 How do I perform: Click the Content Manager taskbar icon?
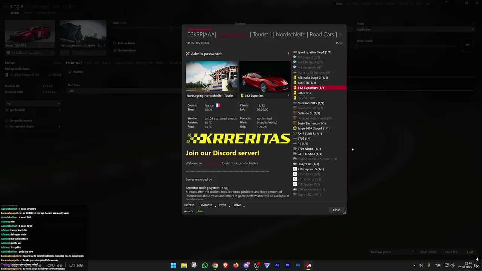click(308, 265)
